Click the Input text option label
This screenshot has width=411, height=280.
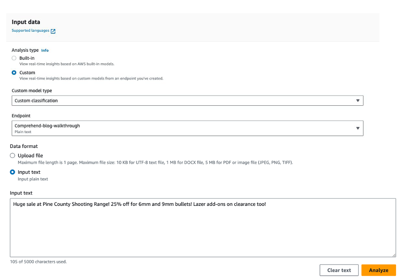coord(29,172)
